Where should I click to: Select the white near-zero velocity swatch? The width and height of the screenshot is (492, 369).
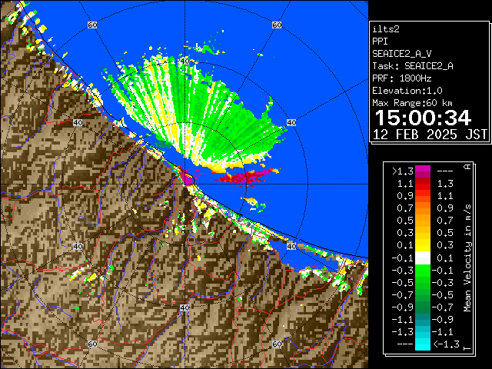pyautogui.click(x=423, y=258)
